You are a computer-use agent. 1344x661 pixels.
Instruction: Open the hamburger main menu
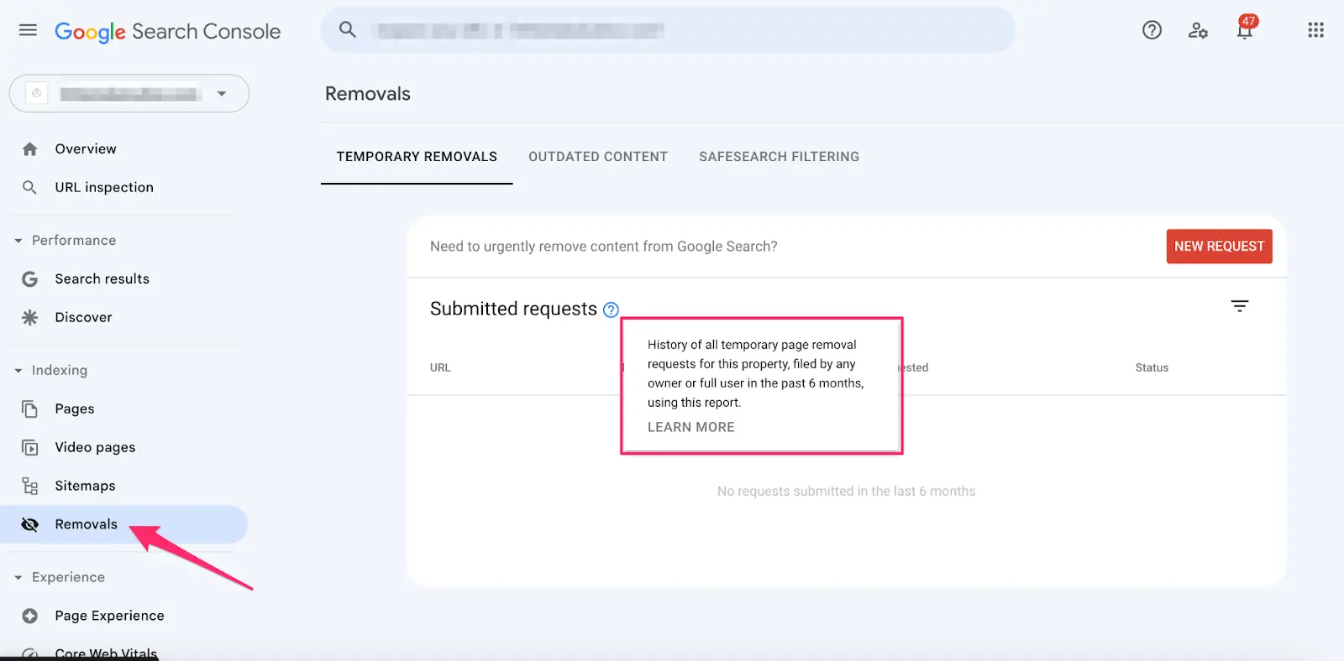[x=28, y=30]
